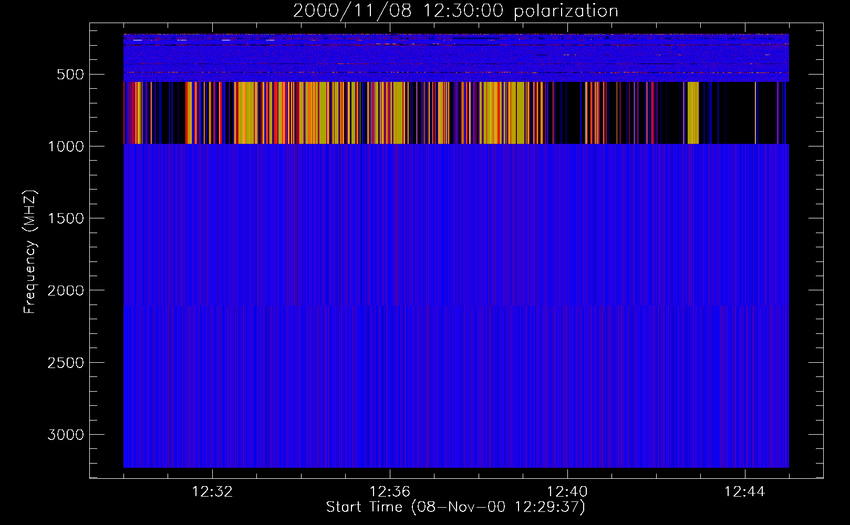Click the plot title '2000/11/08 12:30:00 polarization'

coord(455,11)
